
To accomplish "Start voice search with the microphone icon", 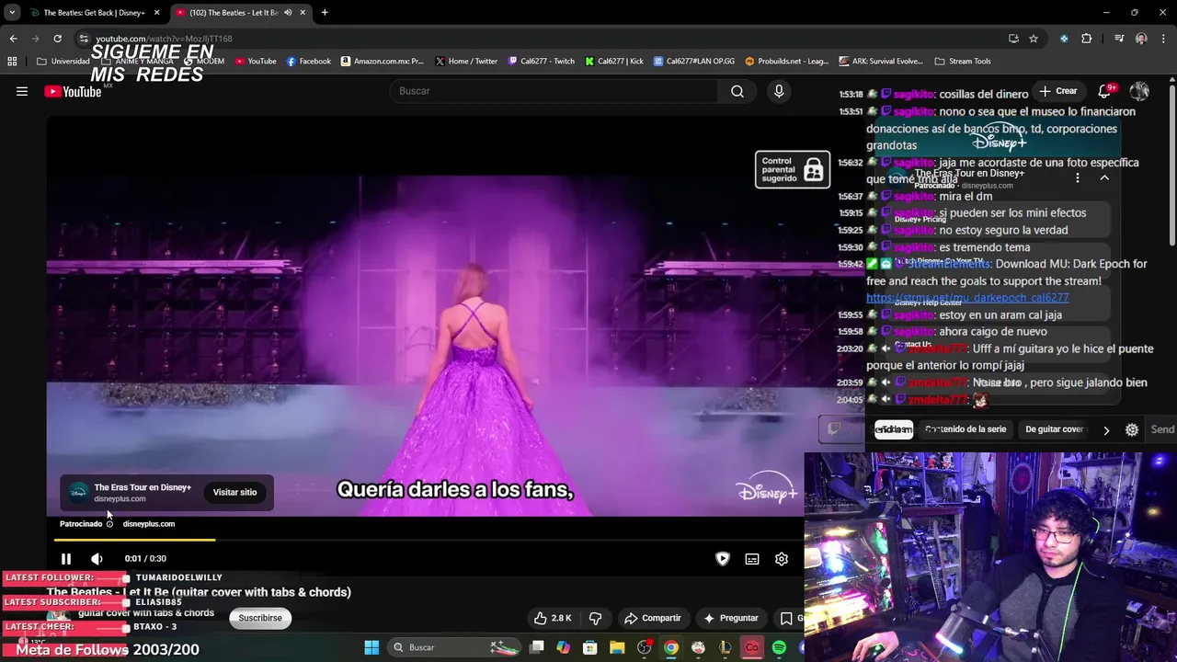I will coord(779,91).
